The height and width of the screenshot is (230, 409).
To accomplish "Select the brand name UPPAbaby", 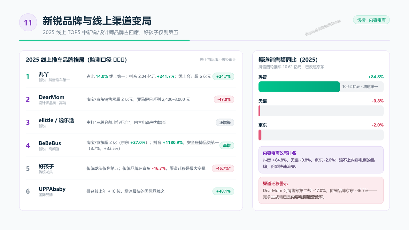I will point(52,189).
